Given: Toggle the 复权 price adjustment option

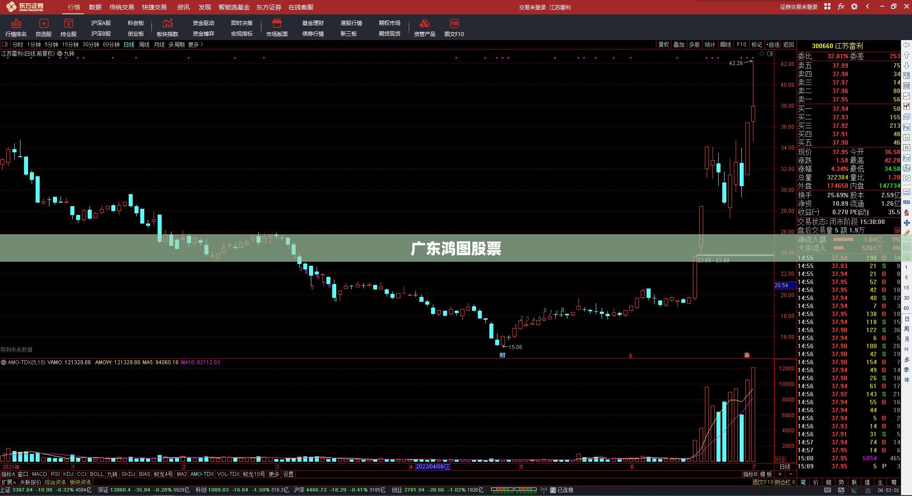Looking at the screenshot, I should [x=664, y=45].
